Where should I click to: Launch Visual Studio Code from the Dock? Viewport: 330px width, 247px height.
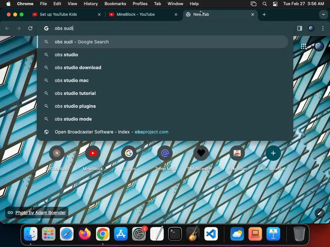click(211, 234)
